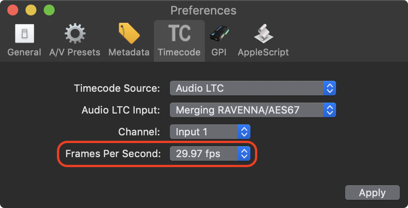
Task: Select the TC Timecode icon
Action: (x=179, y=33)
